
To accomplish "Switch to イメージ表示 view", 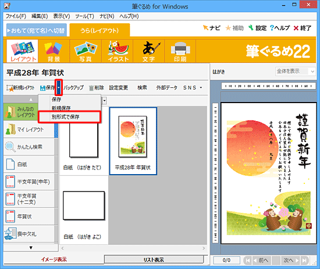I will pos(54,260).
